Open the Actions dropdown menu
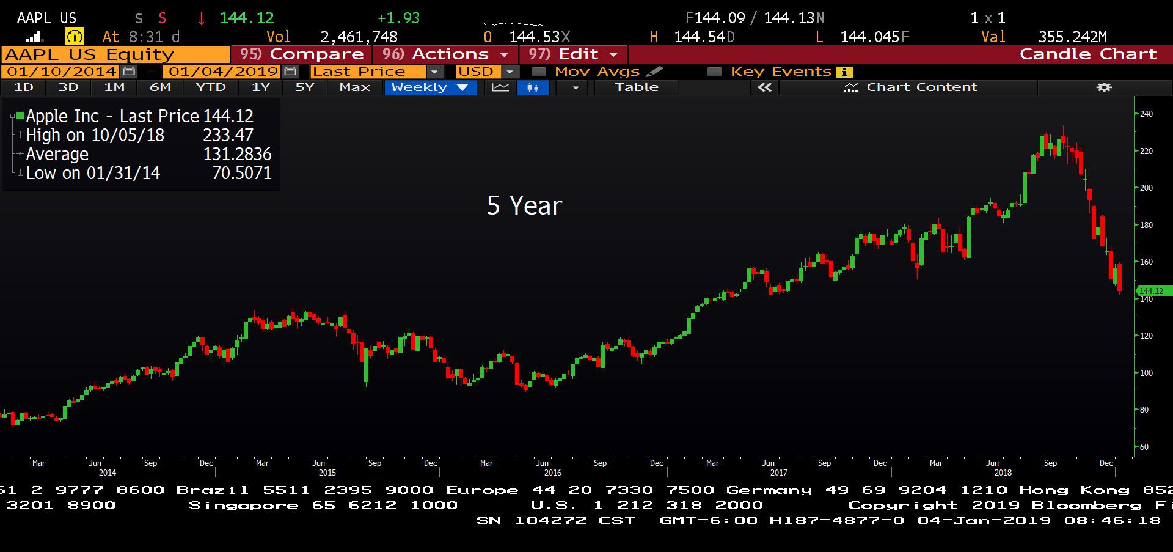The height and width of the screenshot is (552, 1173). [445, 54]
